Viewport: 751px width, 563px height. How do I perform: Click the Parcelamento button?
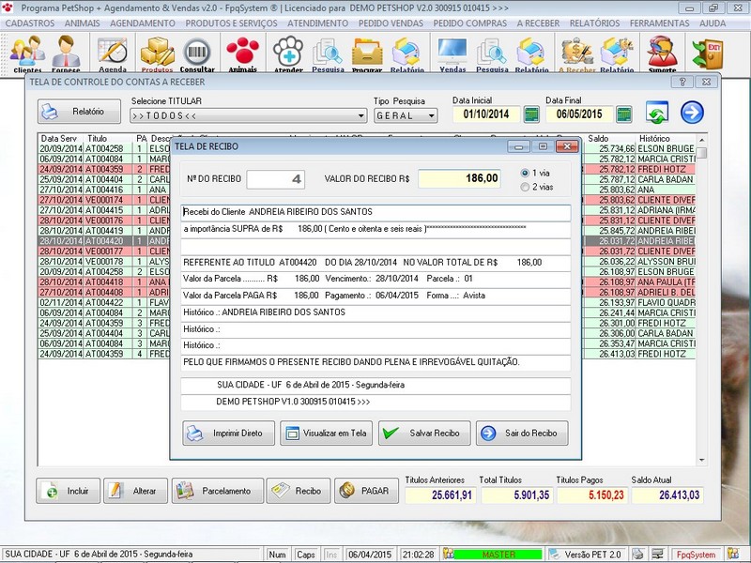click(218, 491)
